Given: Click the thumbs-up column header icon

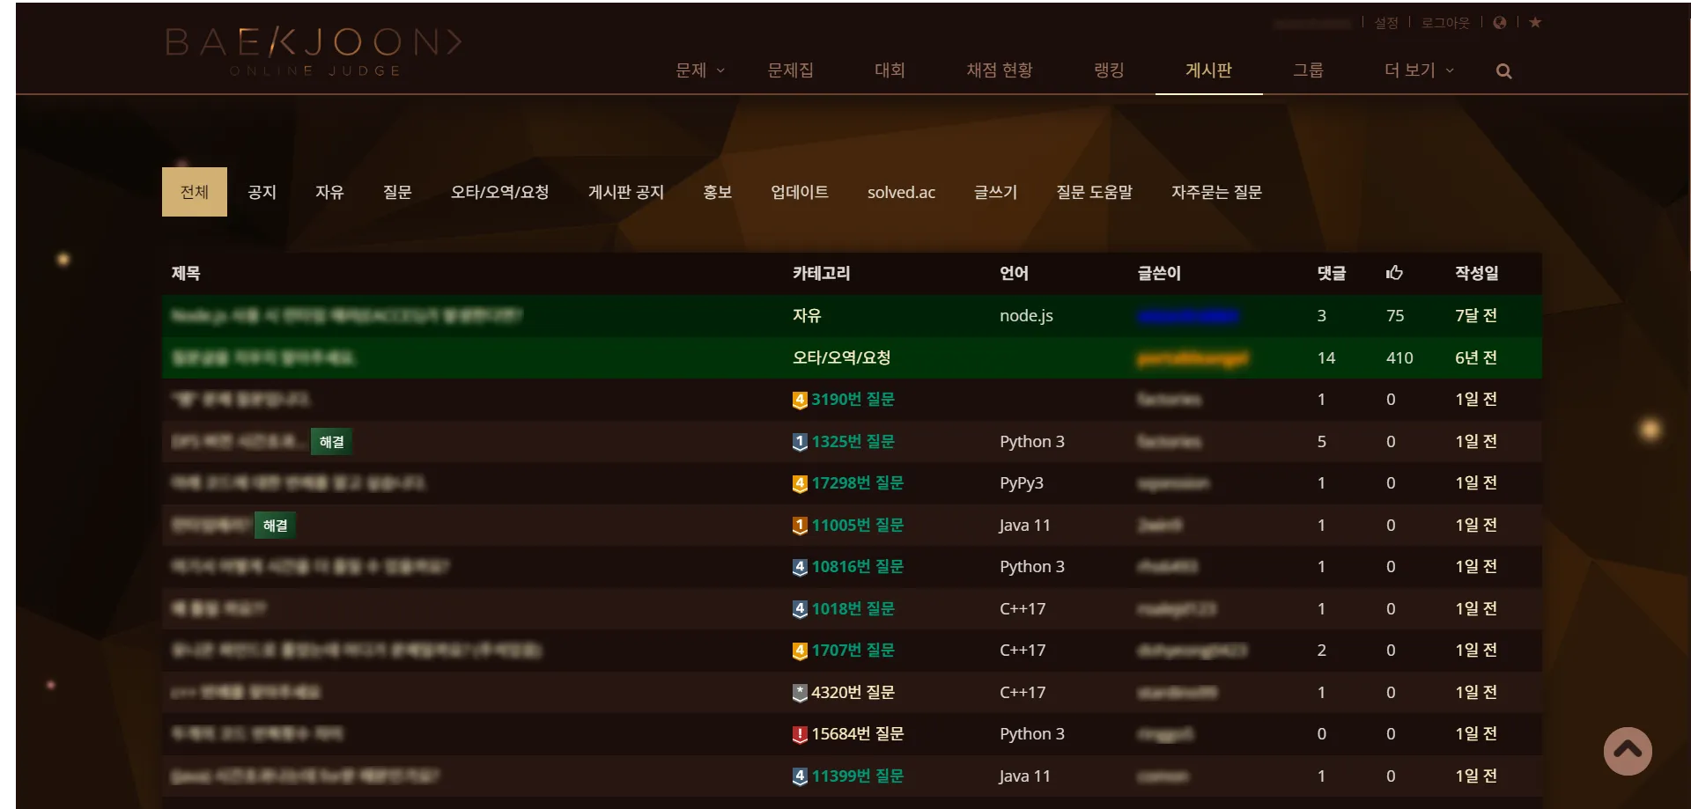Looking at the screenshot, I should [x=1393, y=273].
